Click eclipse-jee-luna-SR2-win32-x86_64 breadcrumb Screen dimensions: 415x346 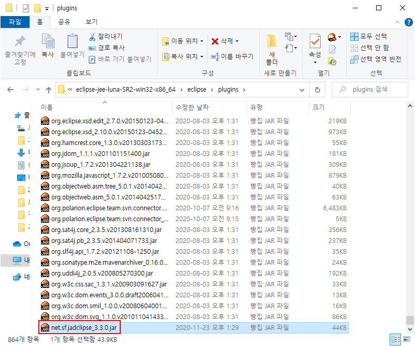click(126, 90)
